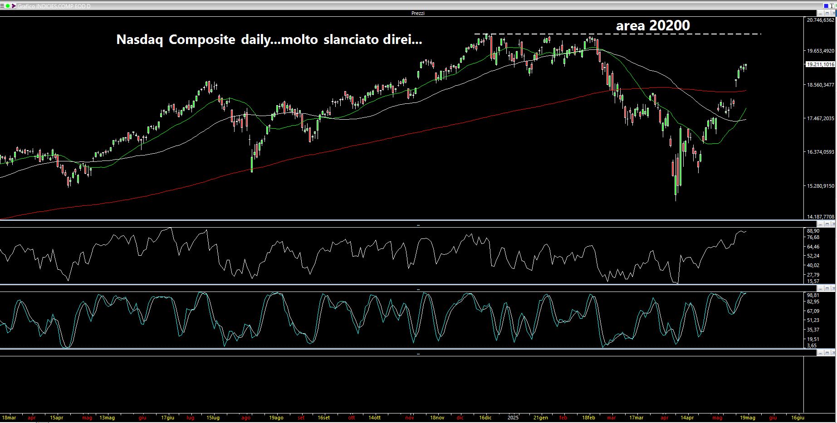
Task: Maximize the empty bottom panel
Action: (827, 353)
